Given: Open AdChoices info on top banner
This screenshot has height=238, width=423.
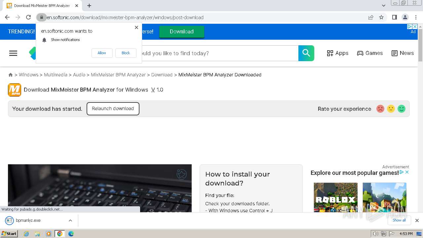Looking at the screenshot, I should 410,26.
